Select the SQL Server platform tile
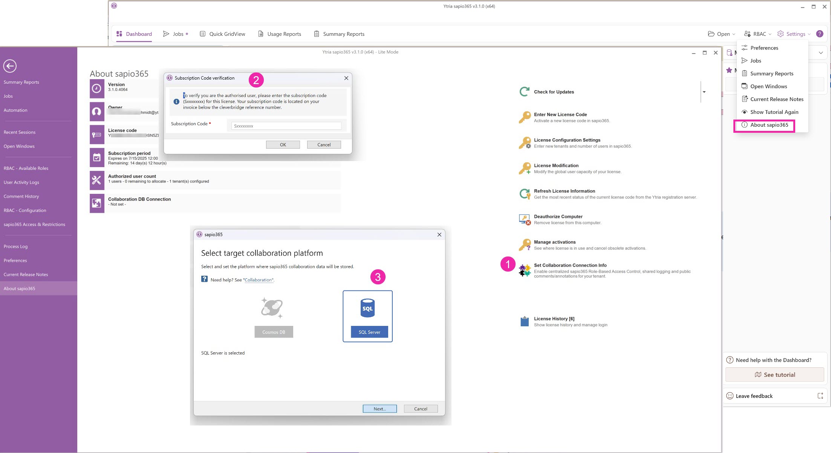The width and height of the screenshot is (831, 453). [367, 315]
